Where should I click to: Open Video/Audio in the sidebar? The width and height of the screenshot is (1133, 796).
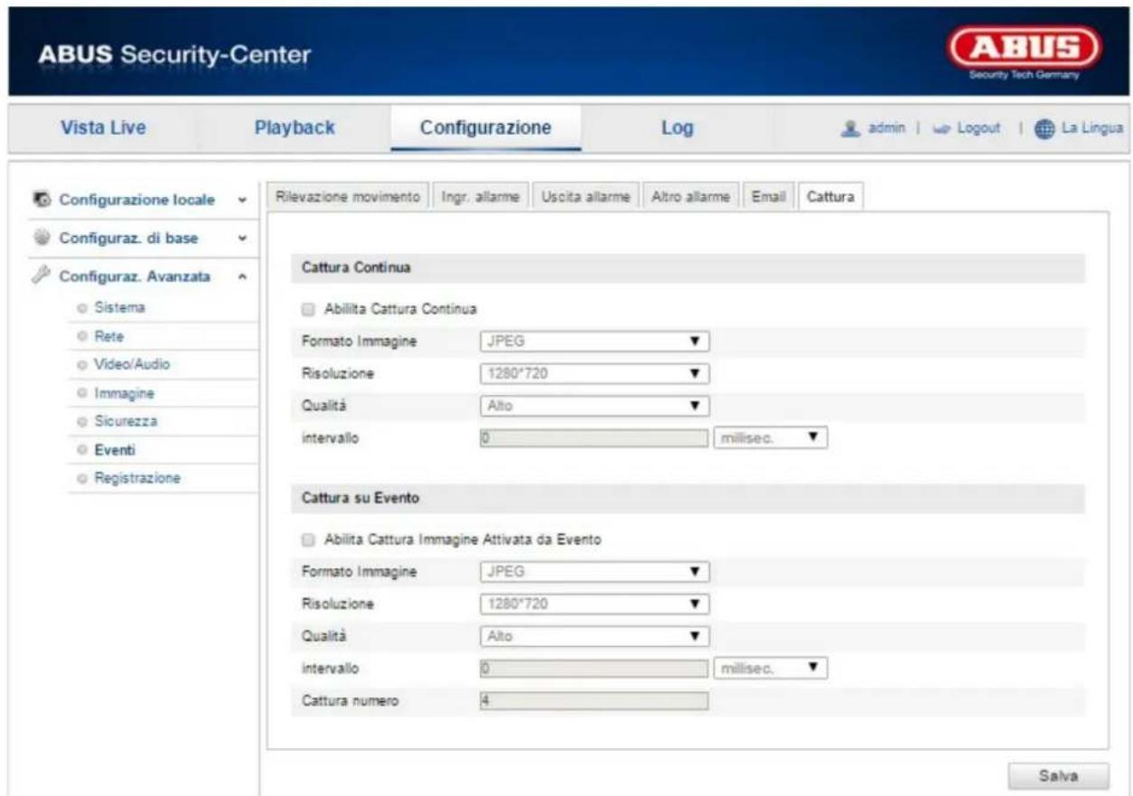[132, 364]
